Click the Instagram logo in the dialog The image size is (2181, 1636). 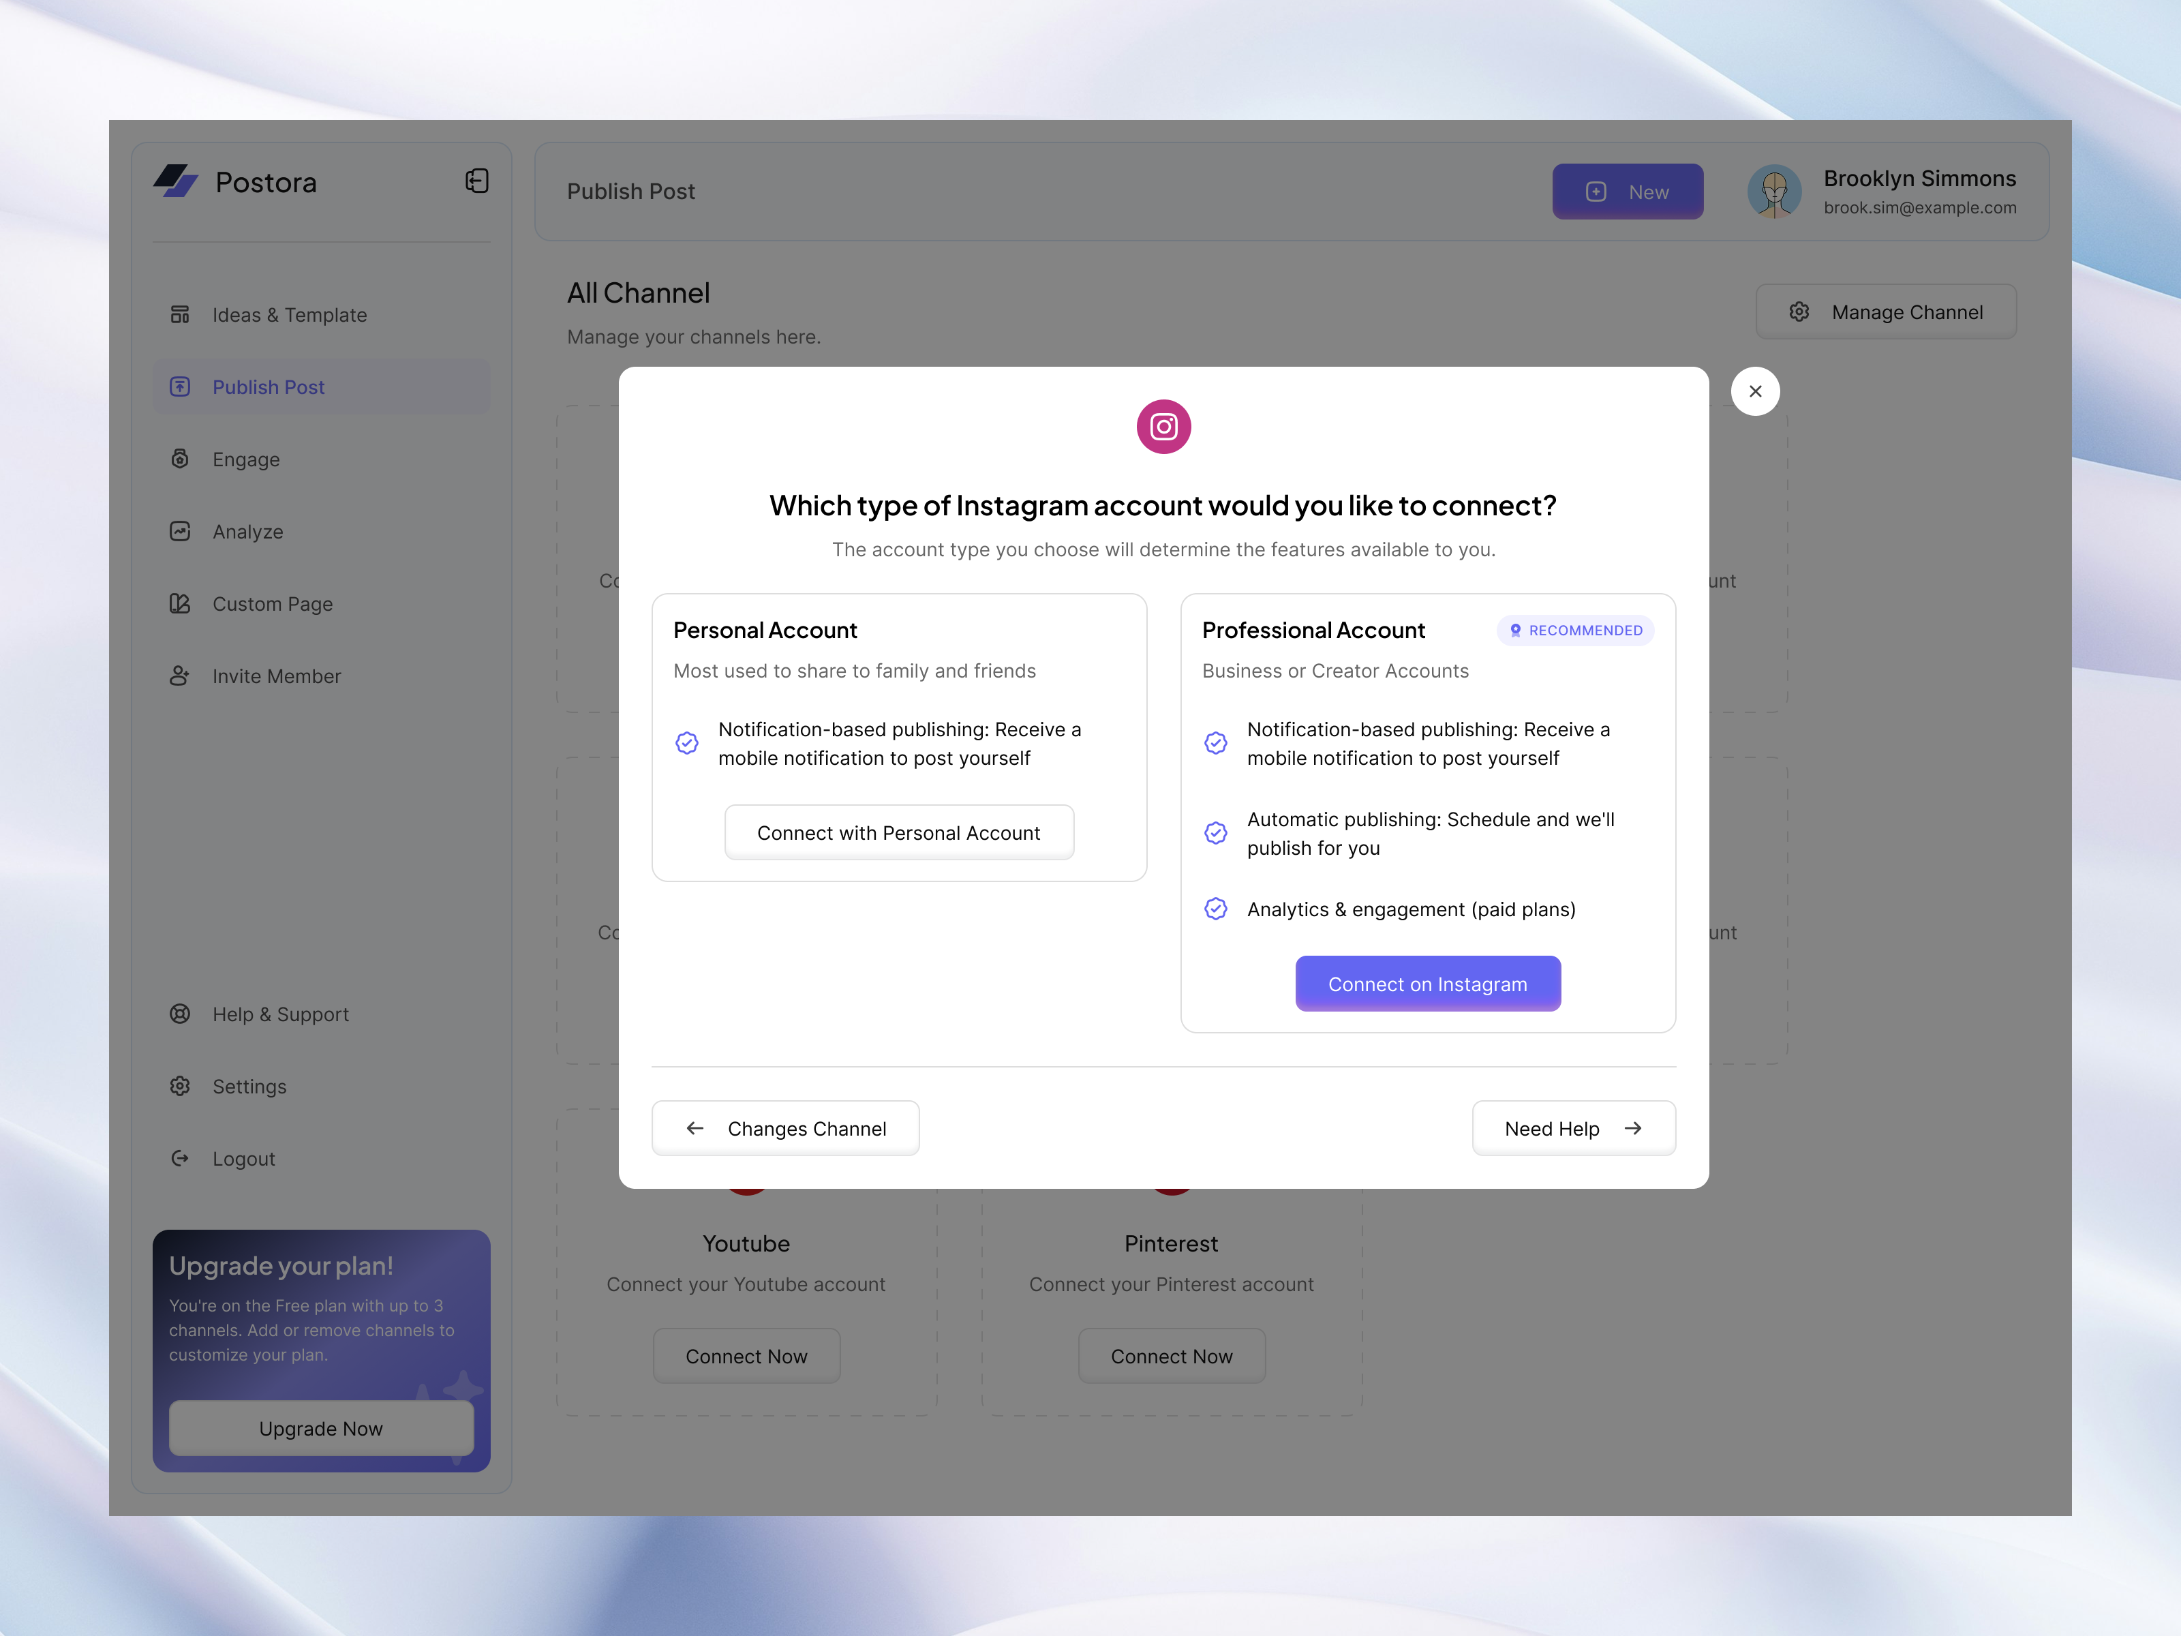pos(1163,427)
